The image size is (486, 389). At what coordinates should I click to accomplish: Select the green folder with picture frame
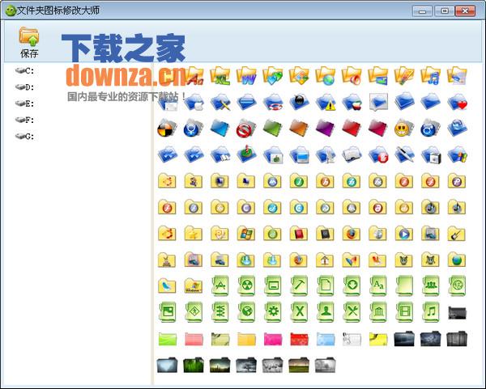(x=167, y=312)
